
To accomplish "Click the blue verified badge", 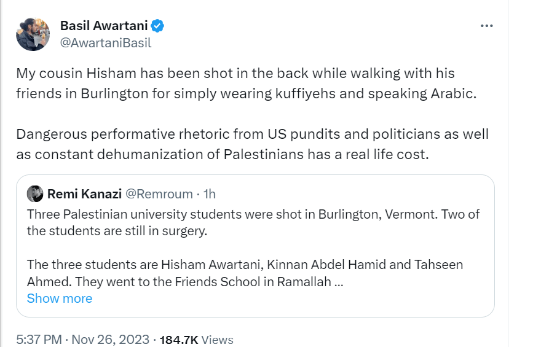I will pyautogui.click(x=158, y=26).
